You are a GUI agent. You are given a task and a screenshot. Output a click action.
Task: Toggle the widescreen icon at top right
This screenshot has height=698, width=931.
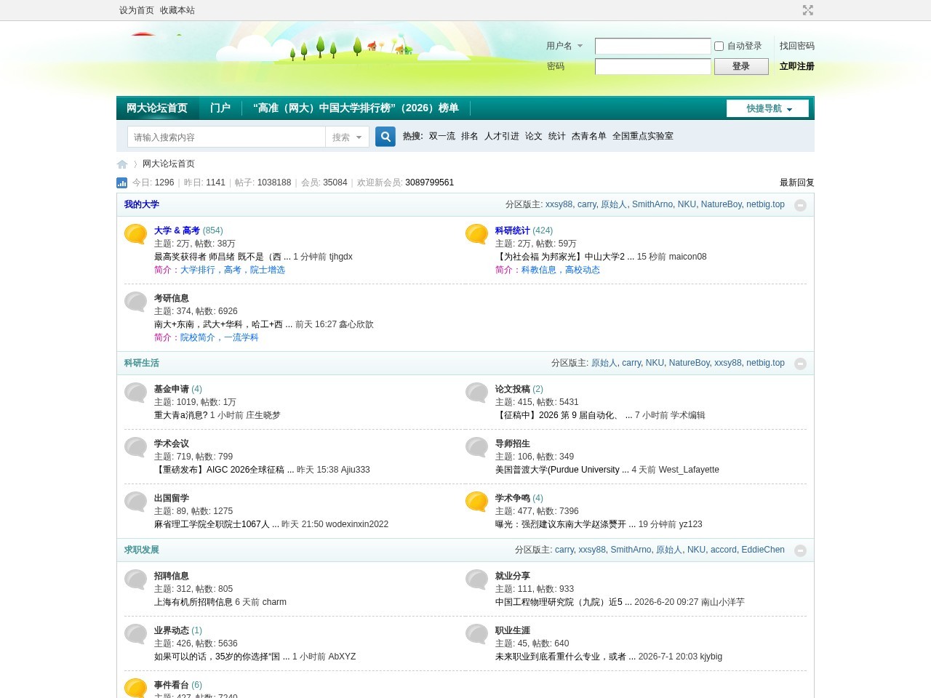coord(807,10)
